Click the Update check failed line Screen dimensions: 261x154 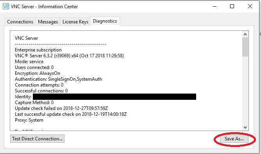(61, 108)
